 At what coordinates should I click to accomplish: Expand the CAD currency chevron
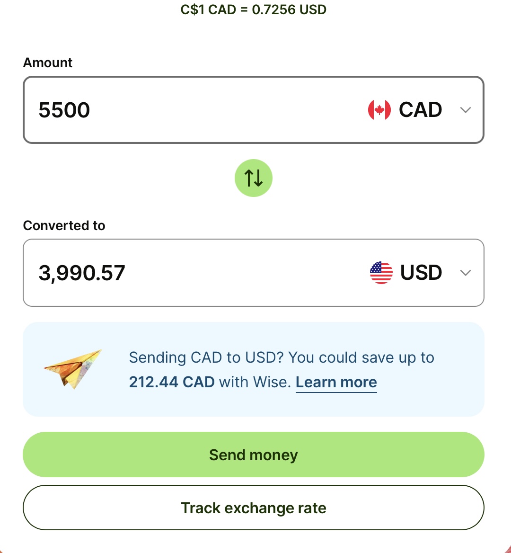pyautogui.click(x=466, y=110)
